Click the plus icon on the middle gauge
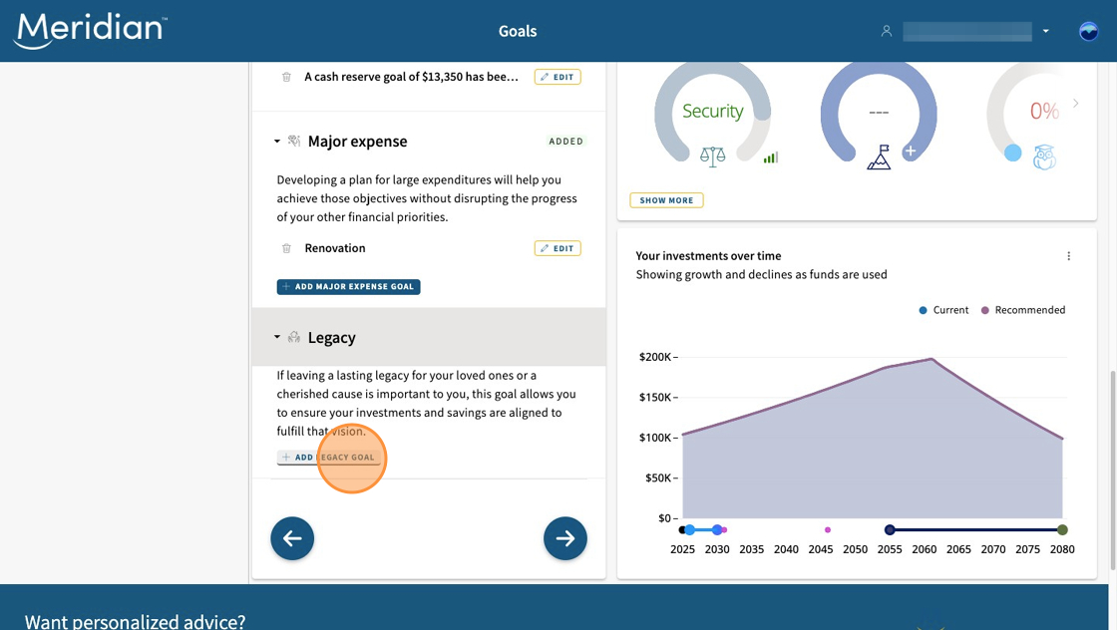The width and height of the screenshot is (1117, 630). click(911, 151)
